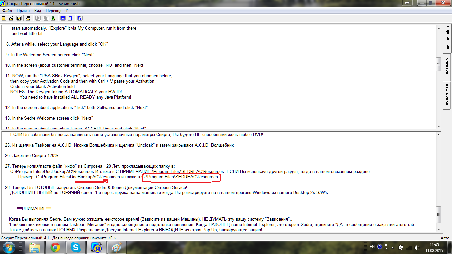Switch to the переводчик tab
452x254 pixels.
447,38
